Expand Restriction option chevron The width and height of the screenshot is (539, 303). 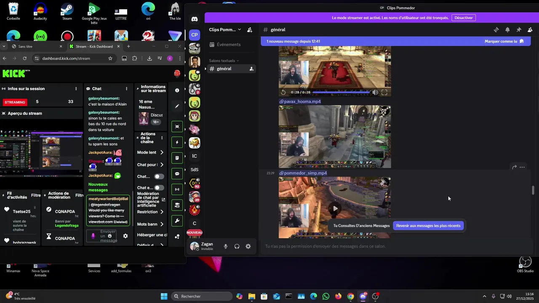162,212
